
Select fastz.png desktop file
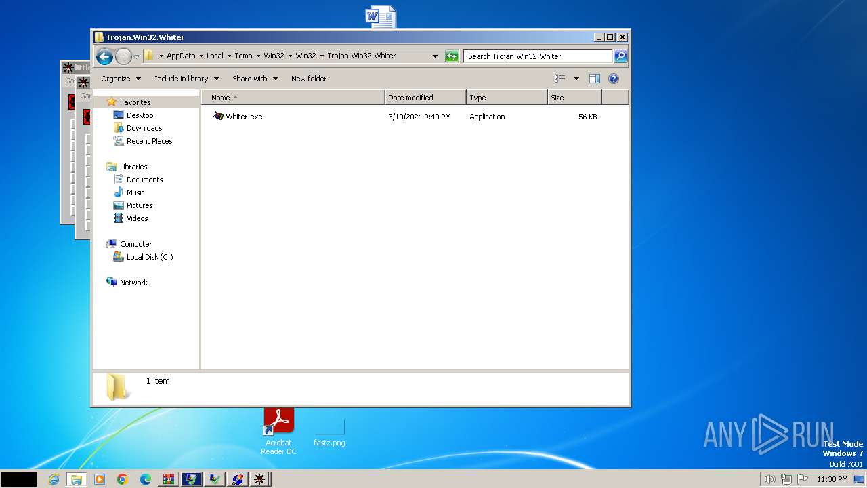pos(329,433)
